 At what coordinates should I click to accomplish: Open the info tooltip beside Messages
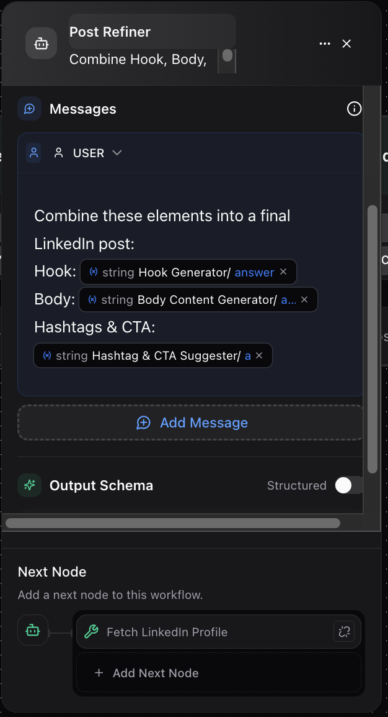point(354,109)
